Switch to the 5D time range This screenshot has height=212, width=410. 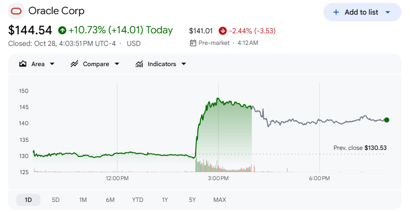(x=56, y=200)
